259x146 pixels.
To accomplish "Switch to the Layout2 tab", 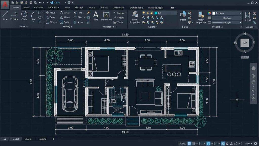I will tap(42, 139).
